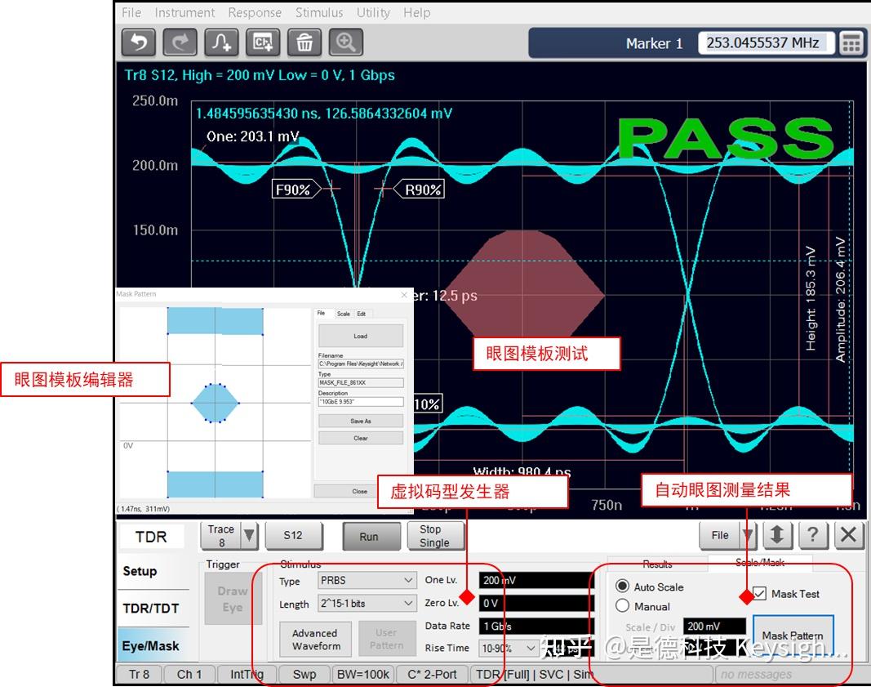This screenshot has height=687, width=871.
Task: Select the Manual scale radio button
Action: click(623, 606)
